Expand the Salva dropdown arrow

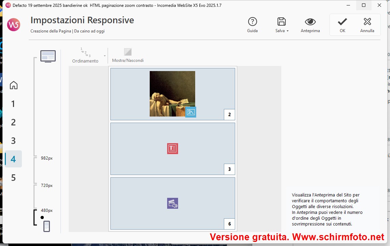pos(287,31)
